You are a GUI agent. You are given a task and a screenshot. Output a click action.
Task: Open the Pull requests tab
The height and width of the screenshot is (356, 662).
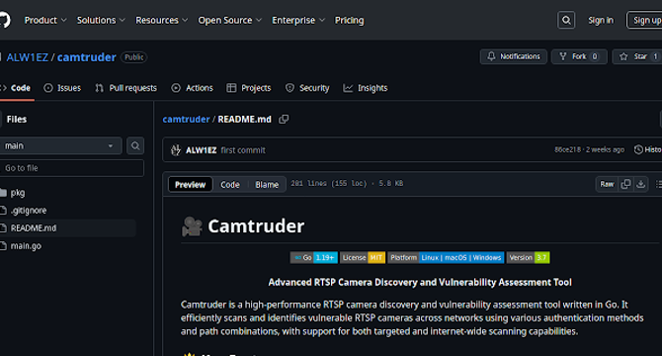125,88
